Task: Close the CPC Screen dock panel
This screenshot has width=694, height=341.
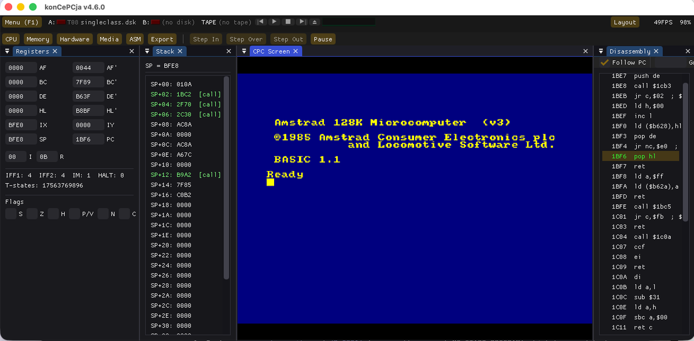Action: pyautogui.click(x=585, y=51)
